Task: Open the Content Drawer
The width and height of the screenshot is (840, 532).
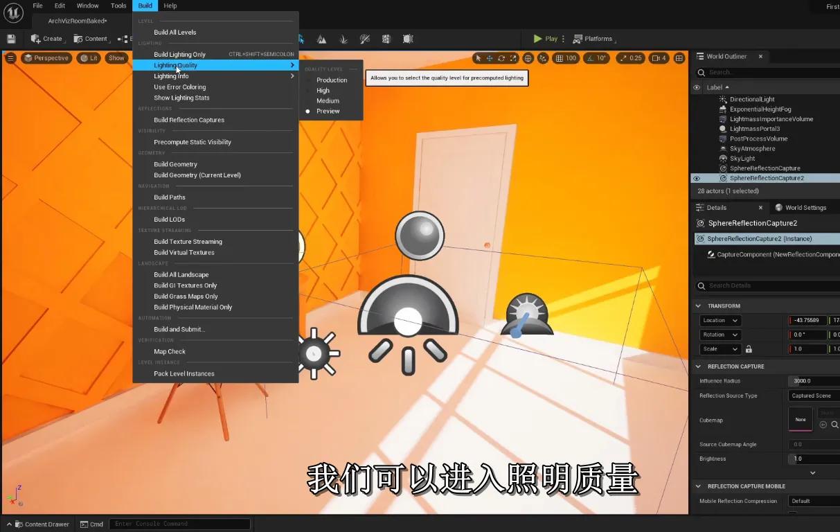Action: click(41, 524)
